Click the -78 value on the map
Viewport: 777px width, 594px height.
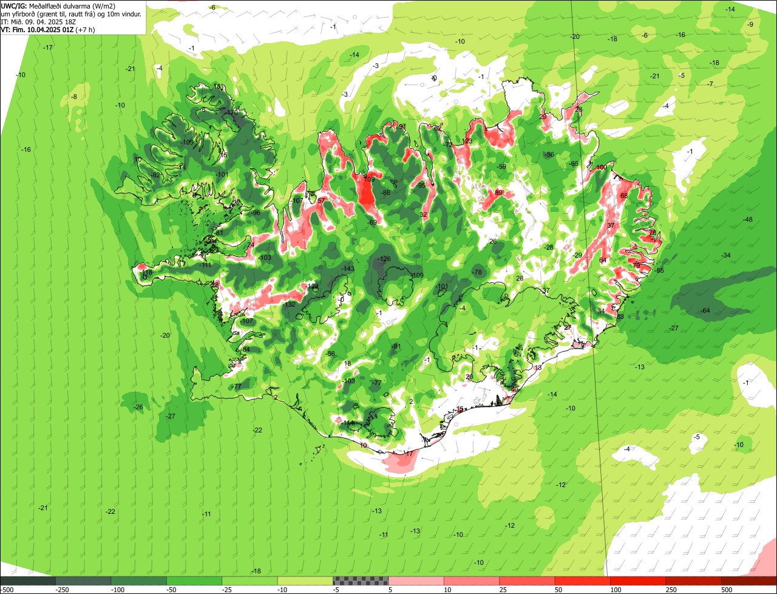(477, 272)
